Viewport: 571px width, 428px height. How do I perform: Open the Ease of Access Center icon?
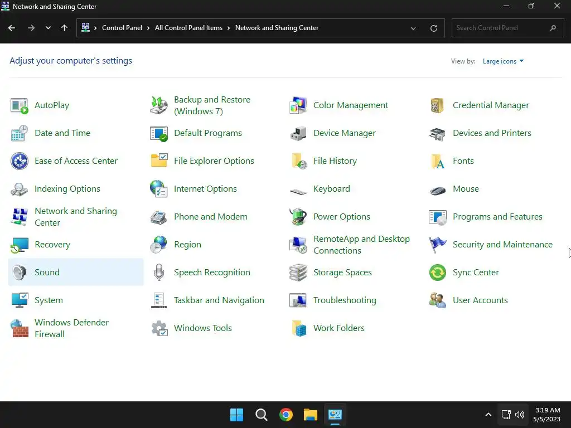pyautogui.click(x=20, y=161)
